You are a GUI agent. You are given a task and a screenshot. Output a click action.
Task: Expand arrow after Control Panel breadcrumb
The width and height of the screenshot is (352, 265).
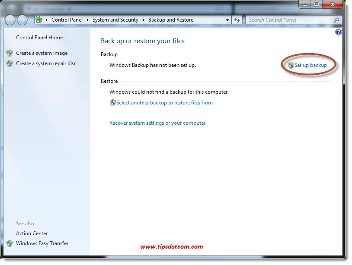[88, 20]
